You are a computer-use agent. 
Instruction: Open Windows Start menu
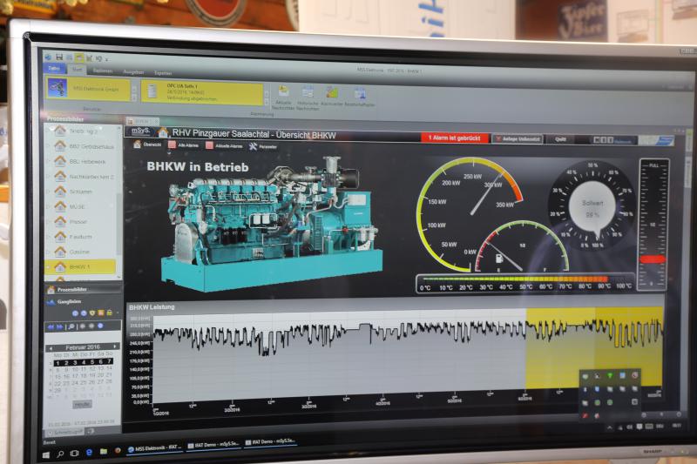click(46, 453)
